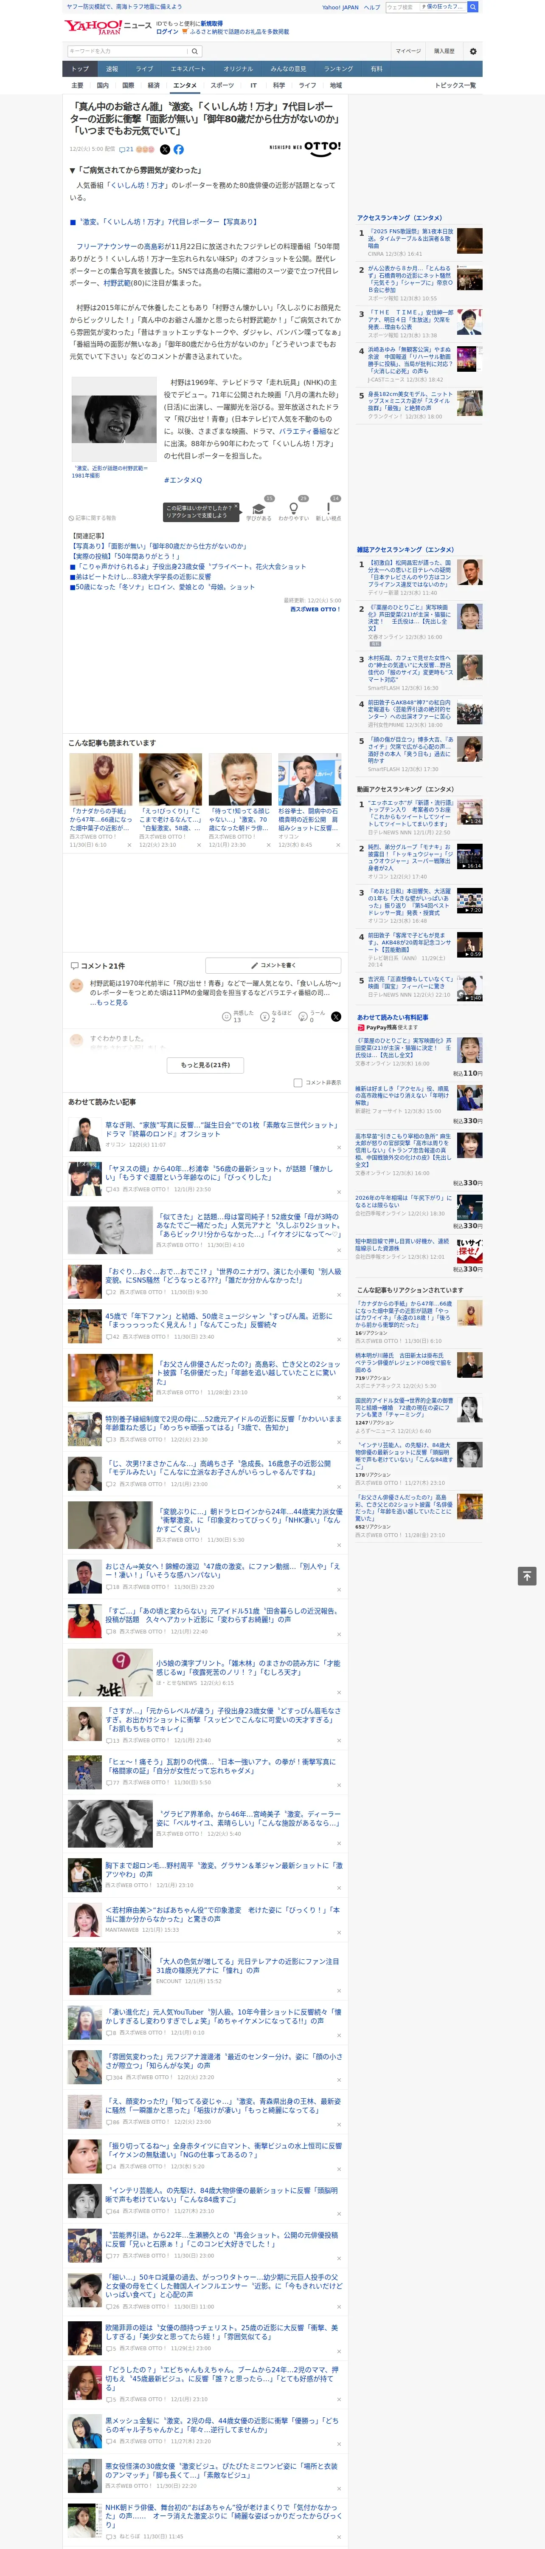The height and width of the screenshot is (2549, 545).
Task: Toggle the コメント非表示 checkbox
Action: 298,1082
